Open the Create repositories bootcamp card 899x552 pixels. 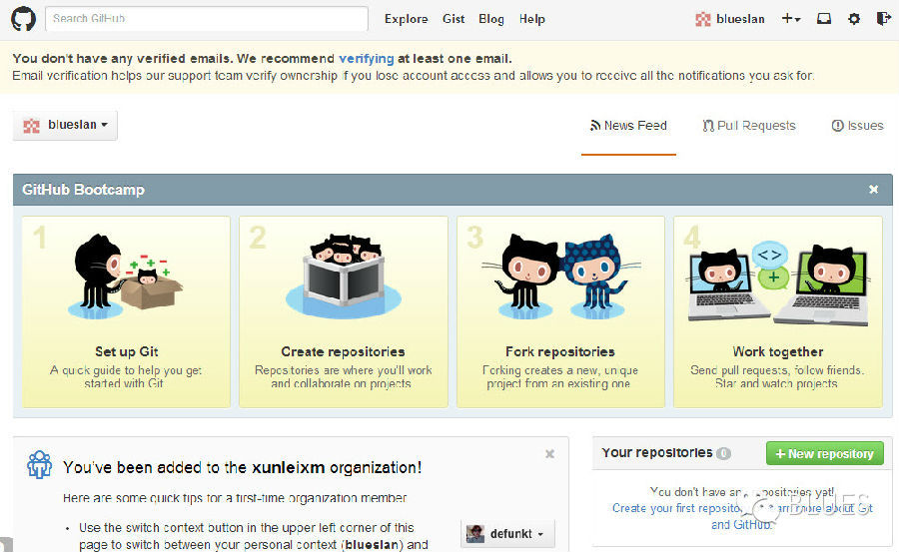pyautogui.click(x=344, y=311)
